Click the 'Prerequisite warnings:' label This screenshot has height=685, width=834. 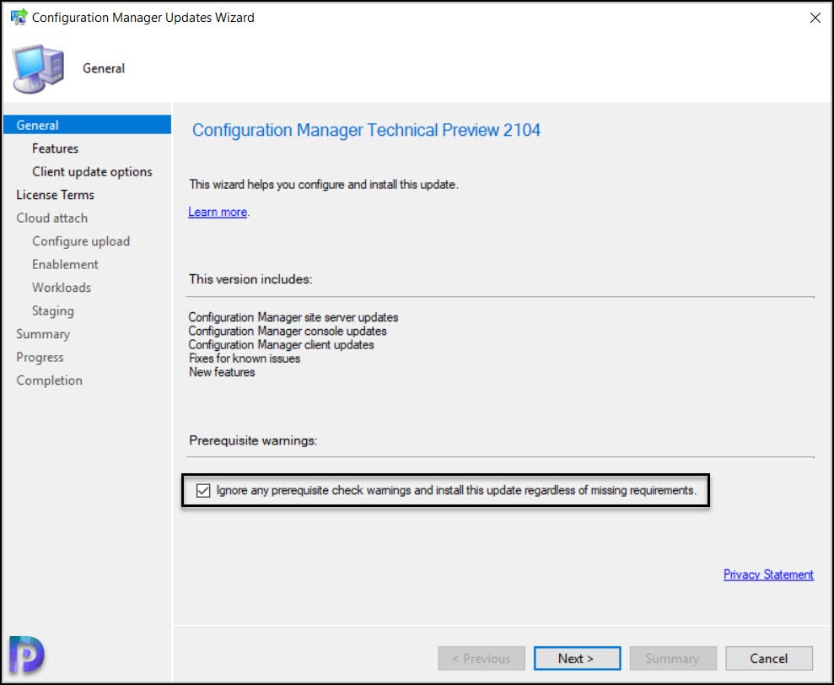(x=253, y=440)
